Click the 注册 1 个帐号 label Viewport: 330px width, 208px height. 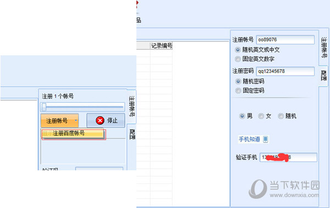point(58,96)
